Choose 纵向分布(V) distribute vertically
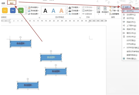Image resolution: width=139 pixels, height=95 pixels. click(130, 37)
